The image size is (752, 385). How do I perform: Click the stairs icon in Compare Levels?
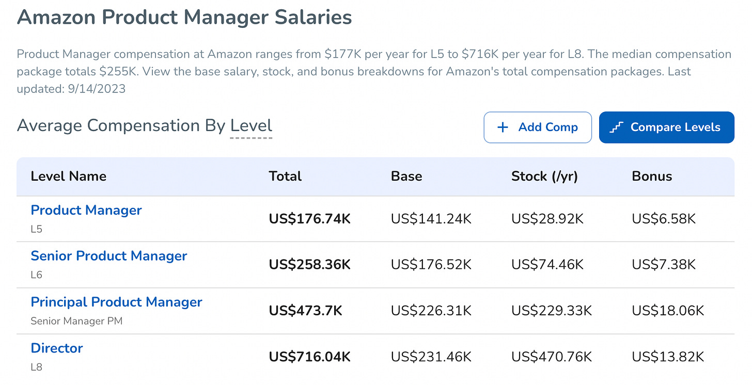click(617, 127)
